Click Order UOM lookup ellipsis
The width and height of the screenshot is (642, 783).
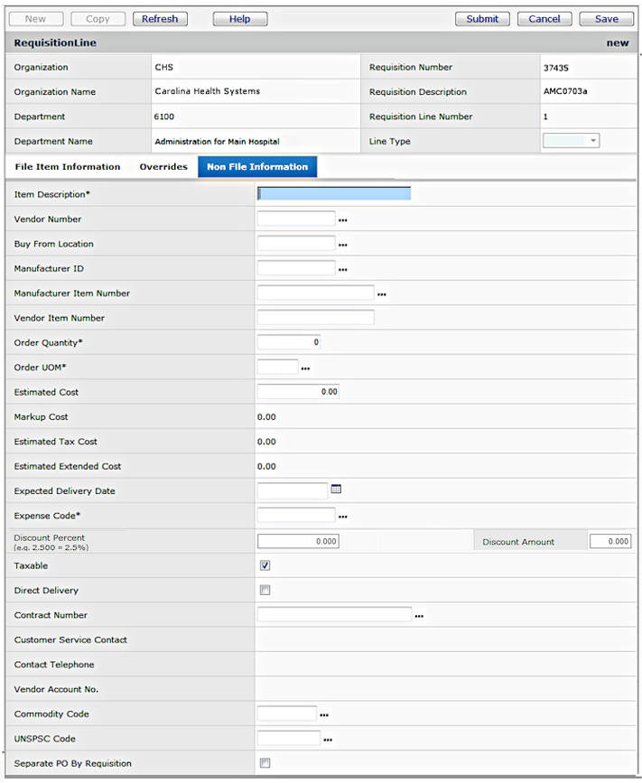305,368
